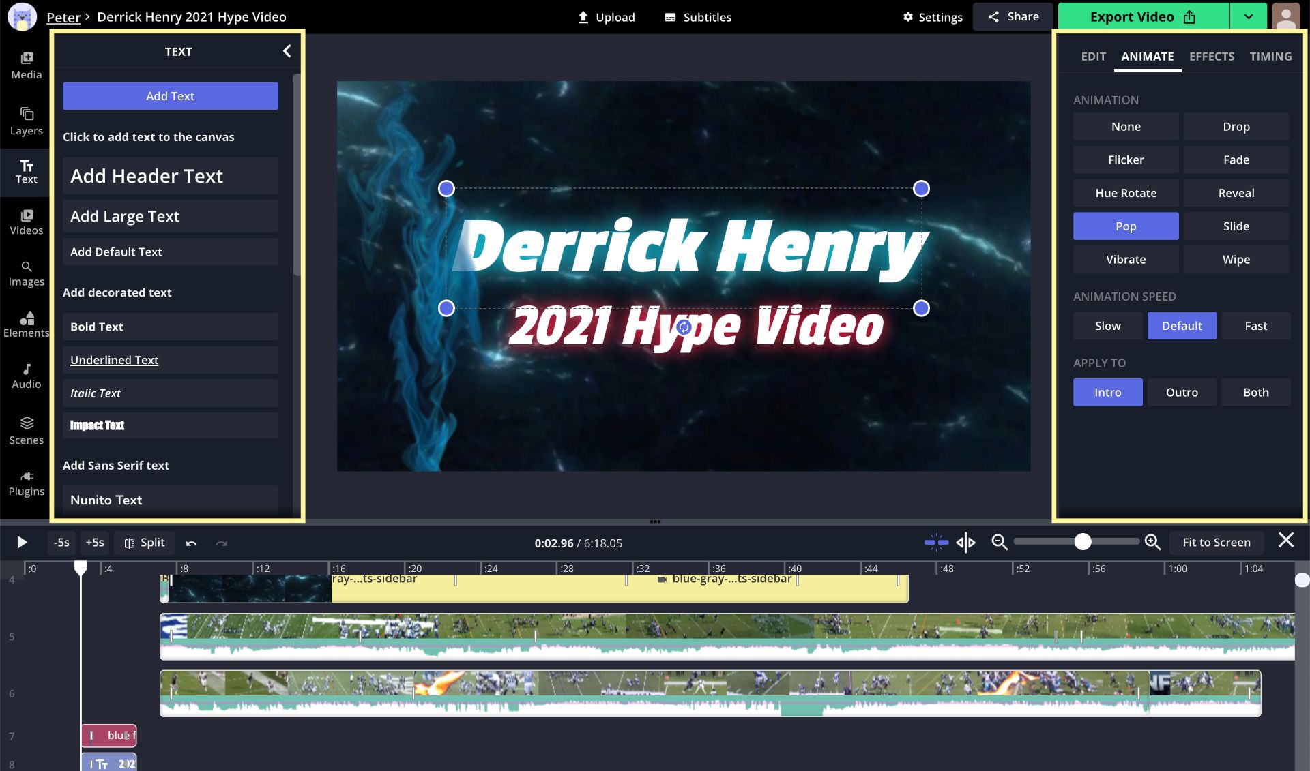Click the Fit to Screen button

click(1216, 543)
